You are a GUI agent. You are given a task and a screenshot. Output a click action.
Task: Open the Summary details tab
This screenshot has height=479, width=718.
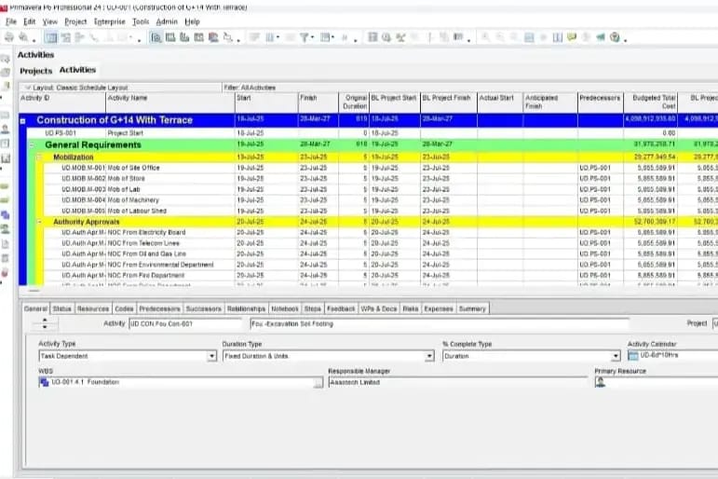[472, 309]
